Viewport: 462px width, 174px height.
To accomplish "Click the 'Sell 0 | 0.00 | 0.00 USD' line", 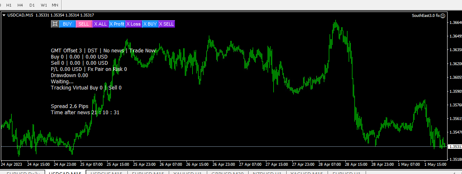I will (x=79, y=63).
